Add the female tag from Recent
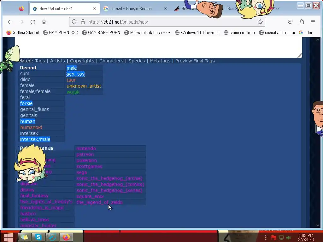 (27, 85)
